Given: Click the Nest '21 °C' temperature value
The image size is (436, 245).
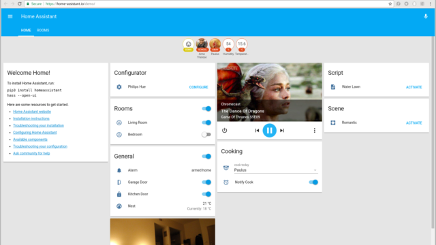Looking at the screenshot, I should pos(207,203).
